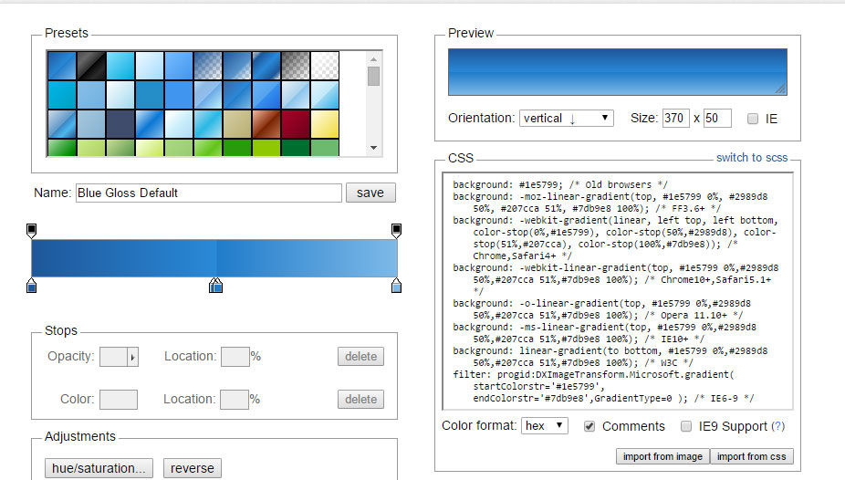This screenshot has width=845, height=480.
Task: Click the Size width field showing 370
Action: point(676,119)
